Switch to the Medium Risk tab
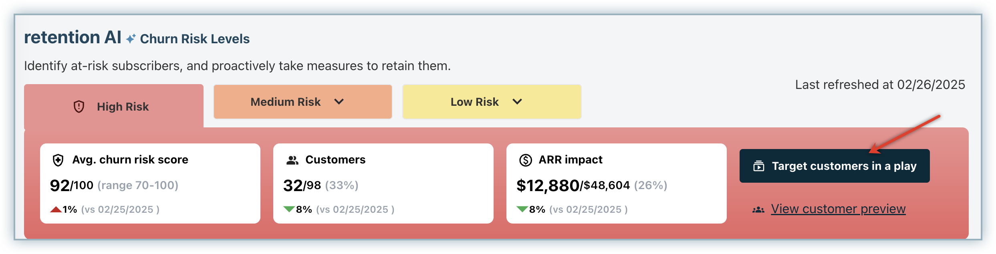 coord(303,102)
